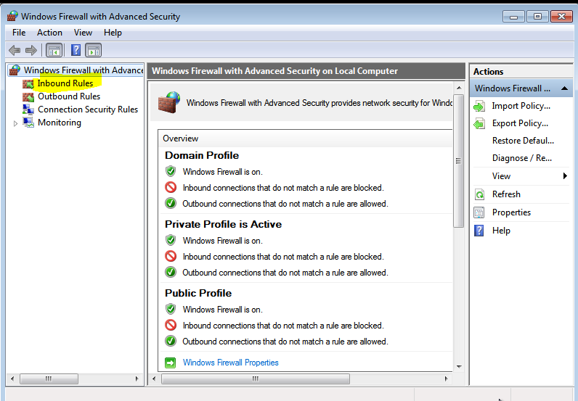This screenshot has height=401, width=578.
Task: Click the Refresh icon in Actions
Action: pyautogui.click(x=479, y=194)
